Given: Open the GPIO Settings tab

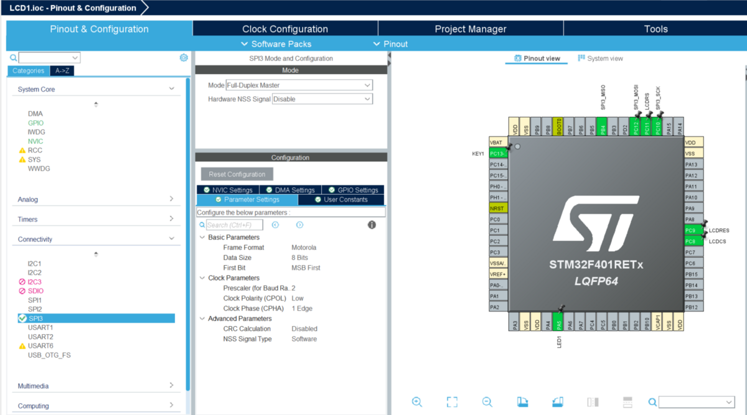Looking at the screenshot, I should (353, 190).
